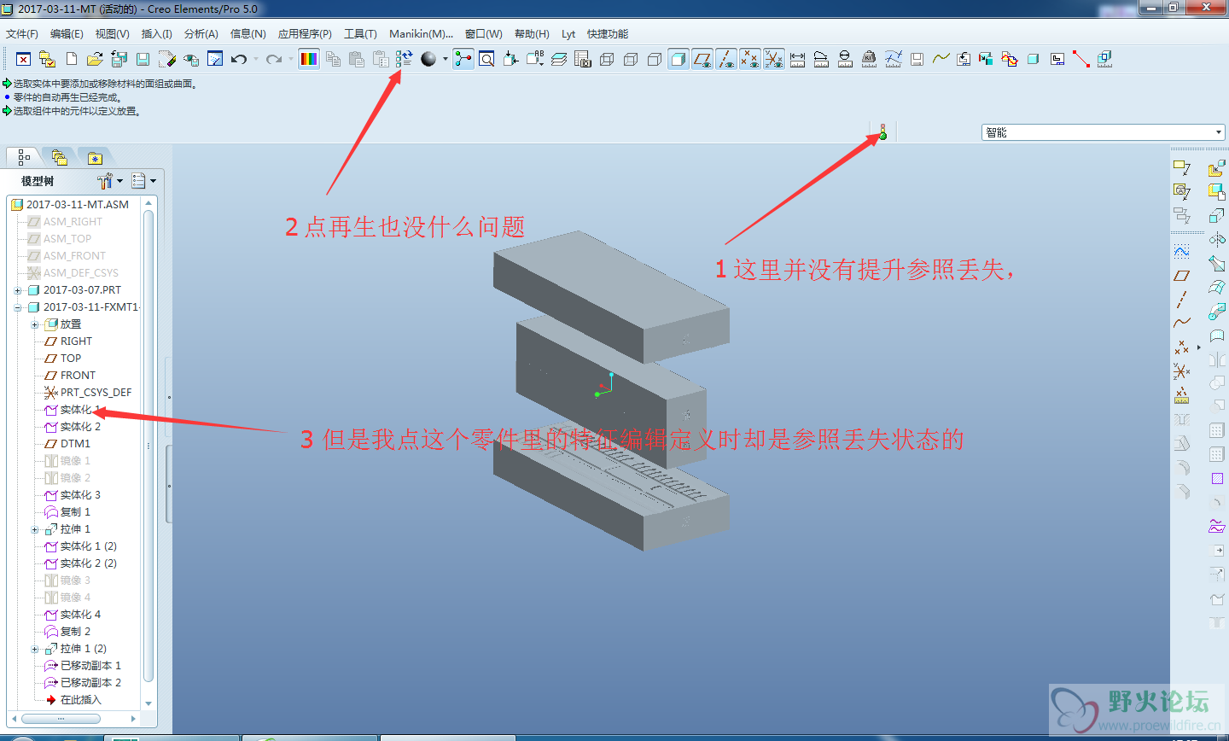Expand the 2017-03-07.PRT tree node
The image size is (1229, 741).
[x=17, y=290]
